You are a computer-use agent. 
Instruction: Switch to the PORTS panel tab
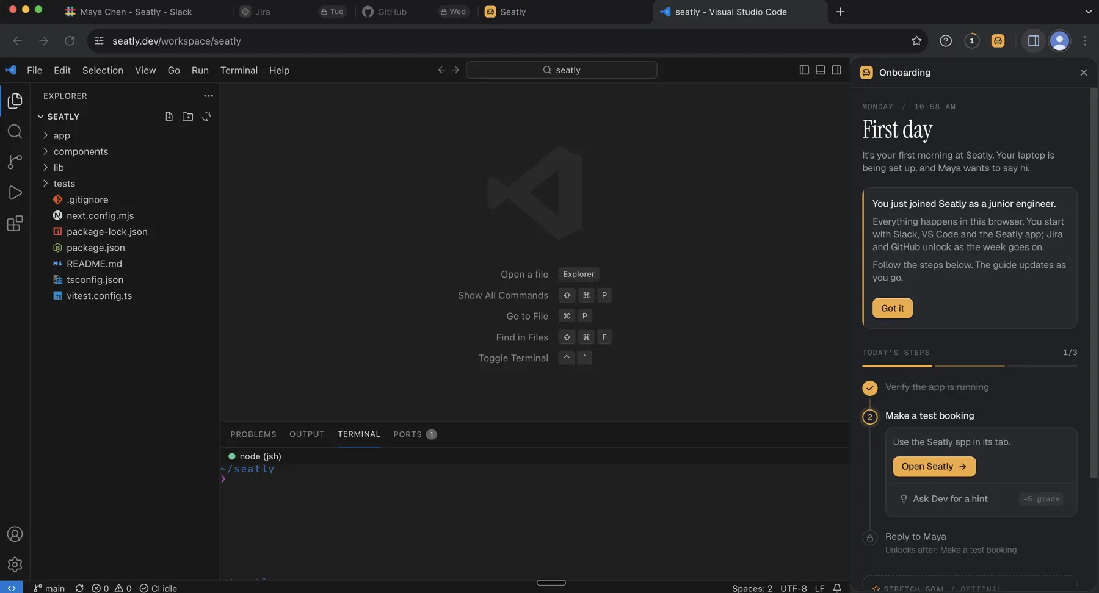415,434
